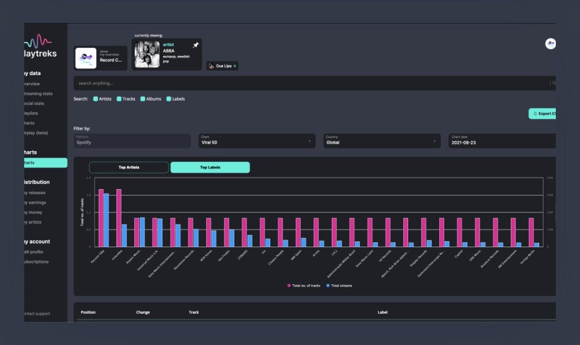Viewport: 580px width, 345px height.
Task: Click the Playtreks waveform logo
Action: click(38, 41)
